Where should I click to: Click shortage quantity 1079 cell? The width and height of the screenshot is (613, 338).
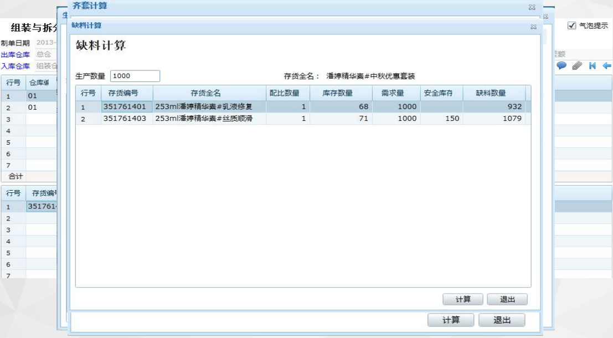[494, 119]
